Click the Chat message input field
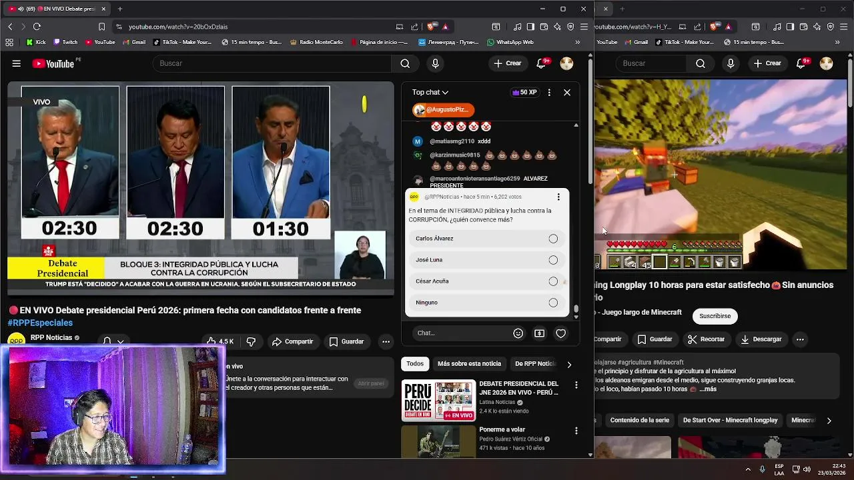Screen dimensions: 854x480 click(x=460, y=333)
